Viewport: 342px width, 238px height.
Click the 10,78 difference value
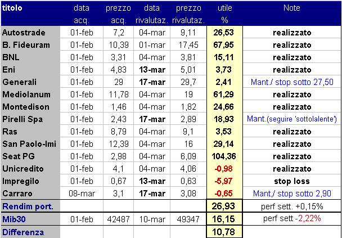tap(223, 232)
